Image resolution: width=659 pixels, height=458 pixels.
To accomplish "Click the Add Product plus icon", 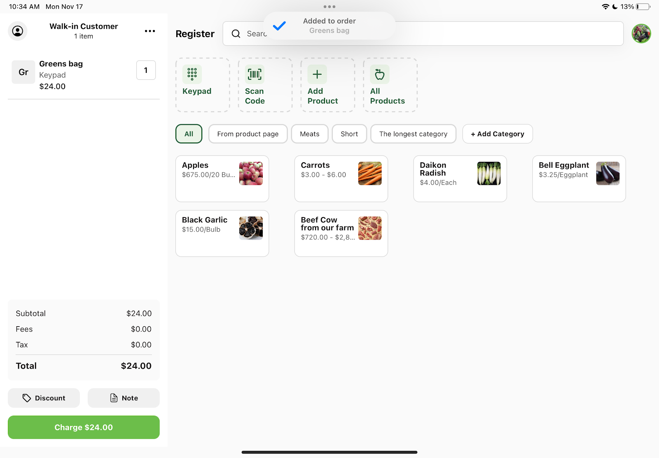I will [x=317, y=75].
